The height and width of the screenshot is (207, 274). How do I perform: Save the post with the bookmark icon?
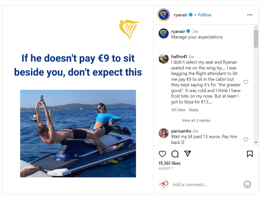pos(250,154)
